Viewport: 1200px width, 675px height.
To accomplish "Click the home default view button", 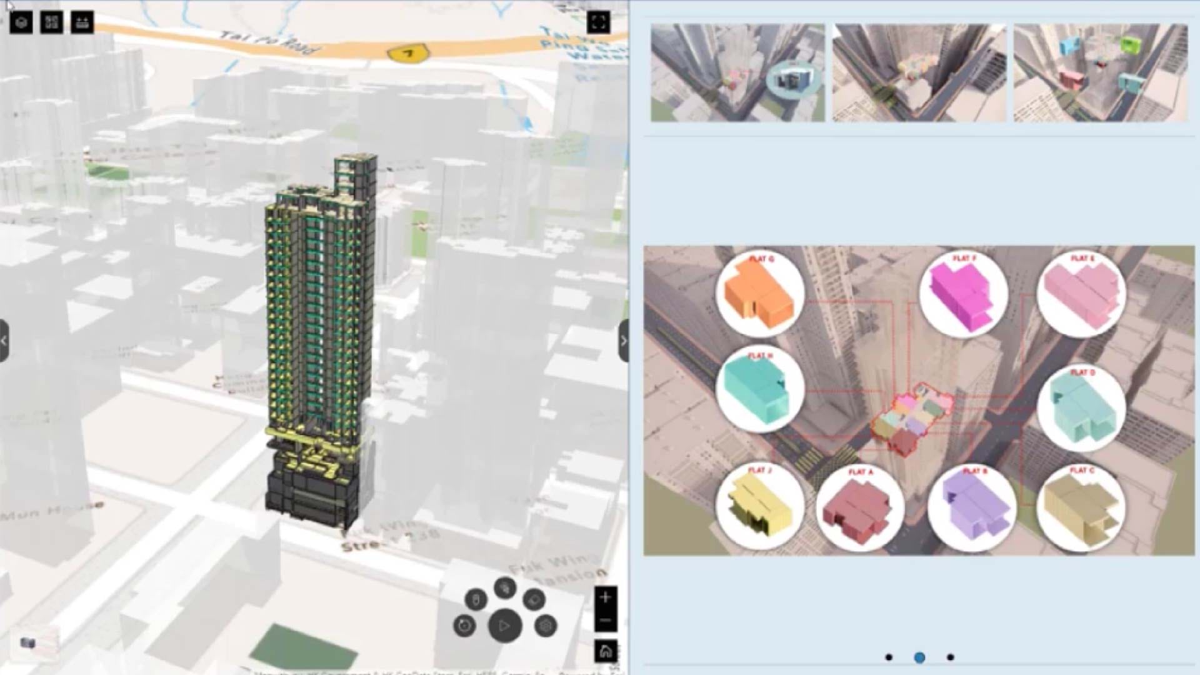I will (x=605, y=652).
